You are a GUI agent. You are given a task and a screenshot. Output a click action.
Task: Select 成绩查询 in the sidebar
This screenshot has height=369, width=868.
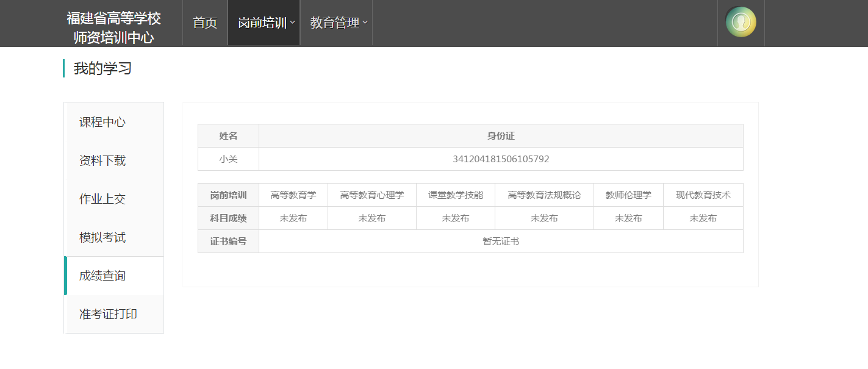coord(102,276)
